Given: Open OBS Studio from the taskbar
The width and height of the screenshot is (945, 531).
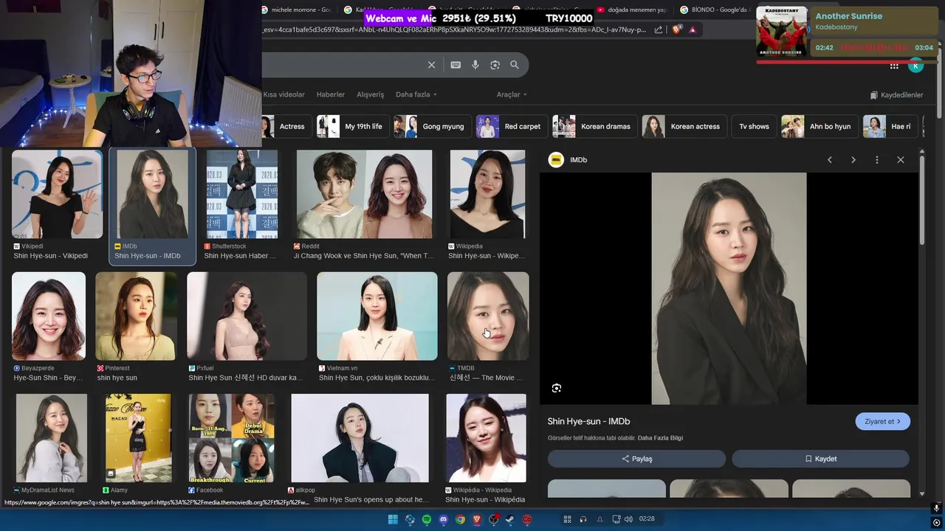Looking at the screenshot, I should (494, 519).
